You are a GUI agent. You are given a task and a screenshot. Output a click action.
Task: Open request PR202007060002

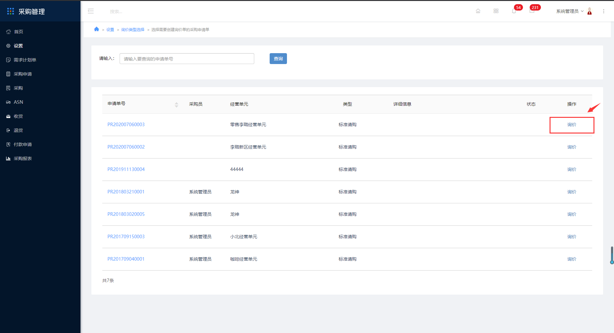click(x=126, y=147)
